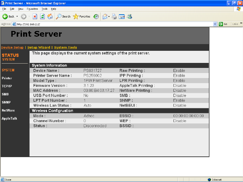Click the Refresh page icon
The height and width of the screenshot is (182, 243).
pyautogui.click(x=43, y=16)
